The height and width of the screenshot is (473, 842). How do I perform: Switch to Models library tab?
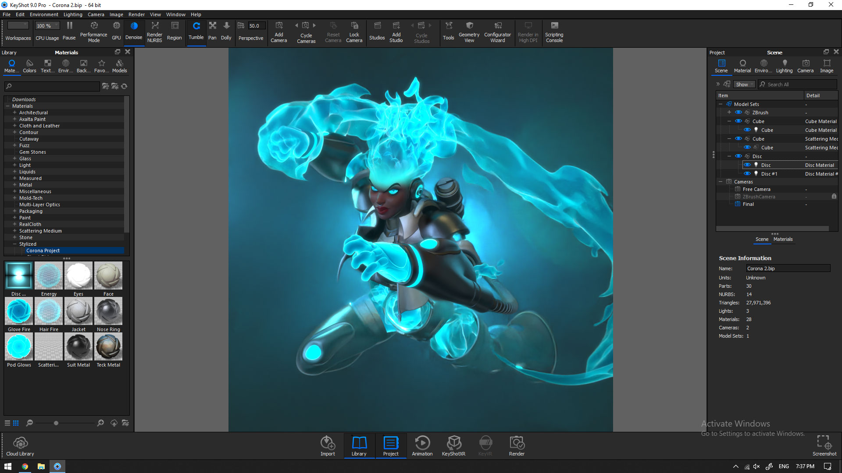click(119, 66)
